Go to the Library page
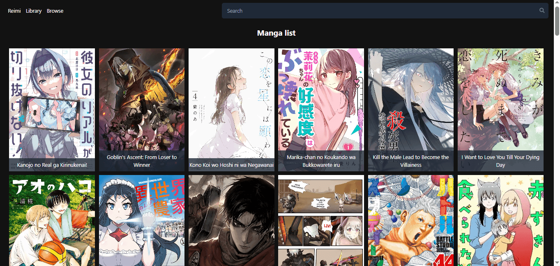560x266 pixels. 34,11
